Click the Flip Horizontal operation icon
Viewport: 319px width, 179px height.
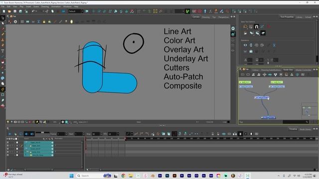pyautogui.click(x=245, y=45)
